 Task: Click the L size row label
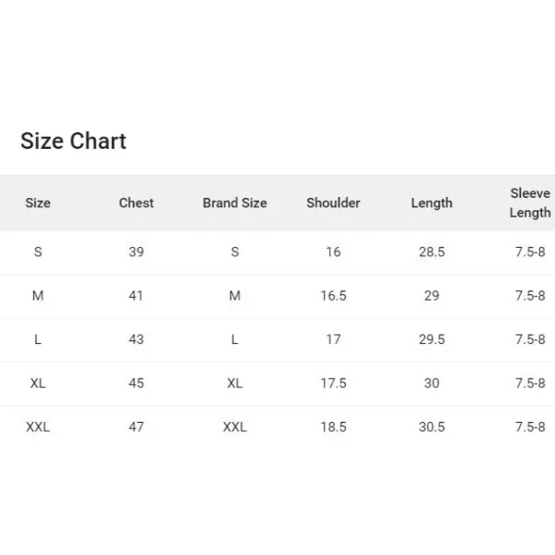tap(38, 339)
